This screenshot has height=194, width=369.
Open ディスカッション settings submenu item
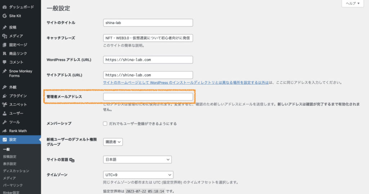click(16, 171)
